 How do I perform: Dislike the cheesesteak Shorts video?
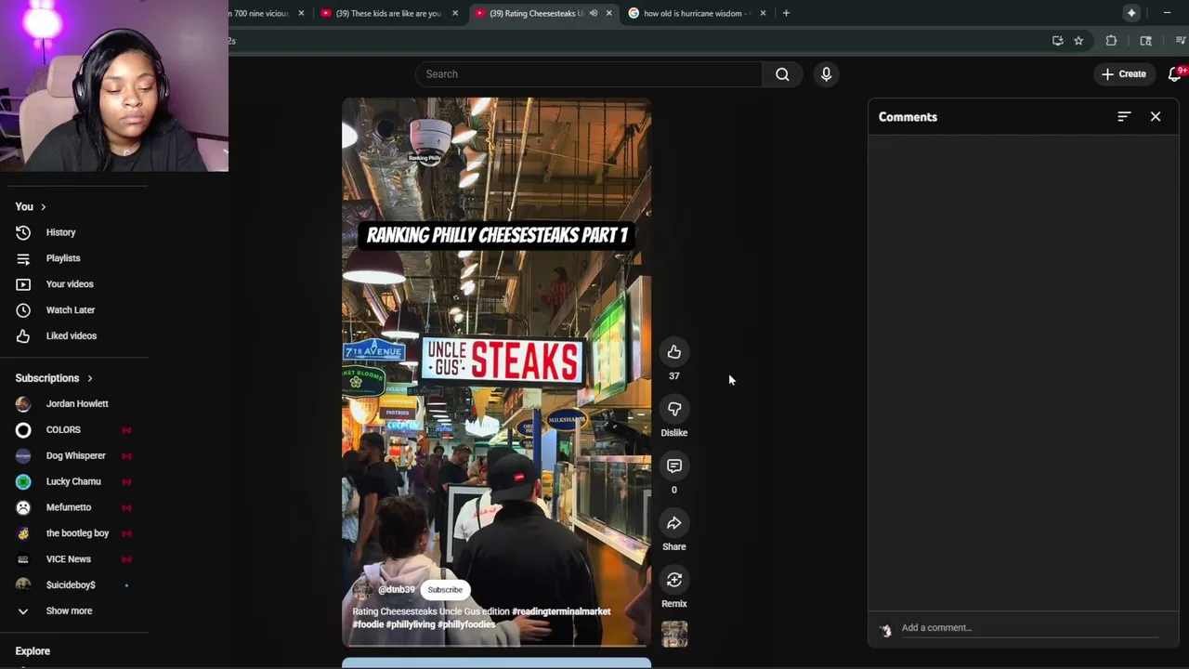(674, 409)
